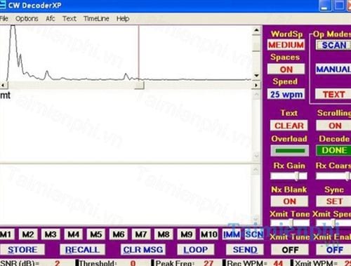Adjust the Xmit Speed slider
This screenshot has height=266, width=351.
333,222
